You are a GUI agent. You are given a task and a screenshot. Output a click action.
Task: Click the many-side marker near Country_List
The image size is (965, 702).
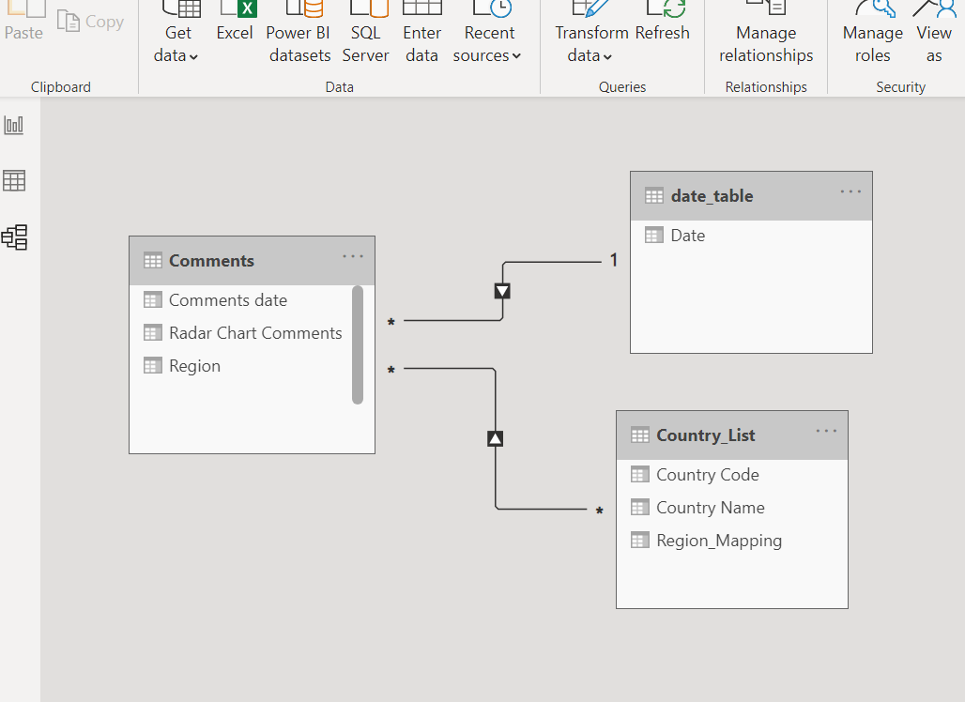[600, 511]
